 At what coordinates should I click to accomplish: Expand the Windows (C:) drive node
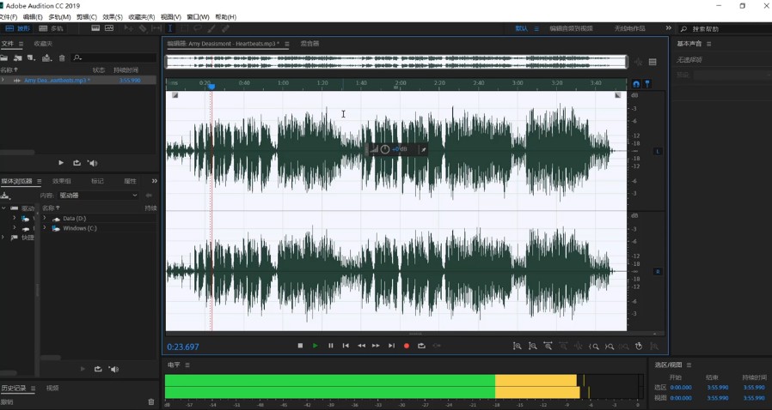coord(45,228)
